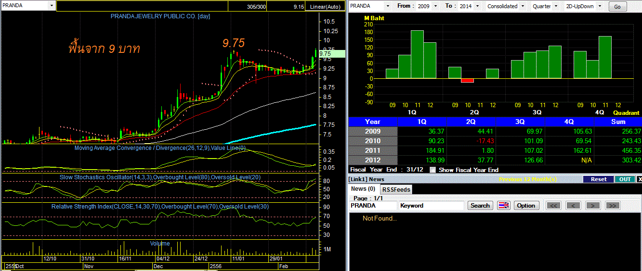Viewport: 642px width, 271px height.
Task: Click the Quadrant axis label
Action: [626, 112]
